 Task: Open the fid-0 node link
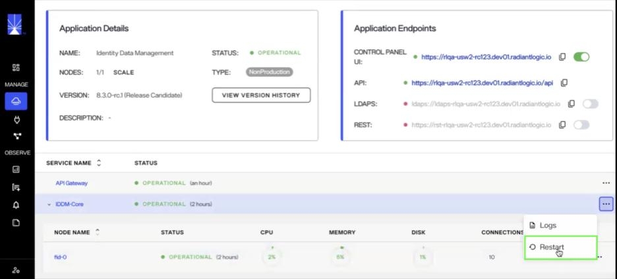pyautogui.click(x=60, y=257)
